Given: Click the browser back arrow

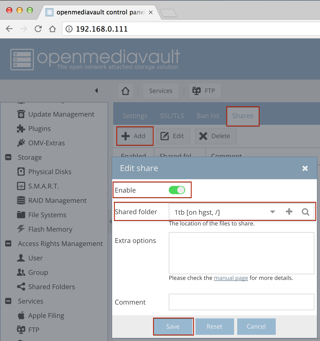Looking at the screenshot, I should click(9, 29).
